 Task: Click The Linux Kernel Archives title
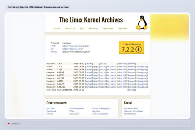(91, 20)
